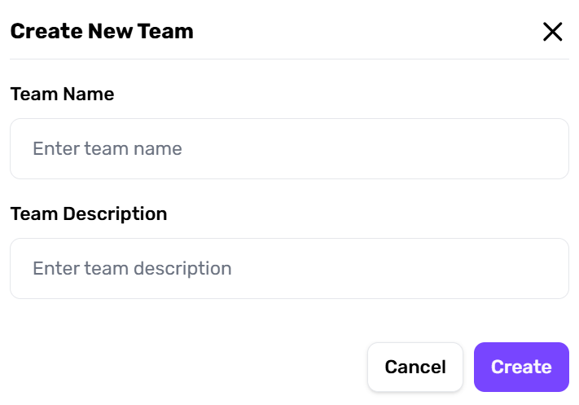The height and width of the screenshot is (405, 579).
Task: Submit the new team with Create
Action: (521, 367)
